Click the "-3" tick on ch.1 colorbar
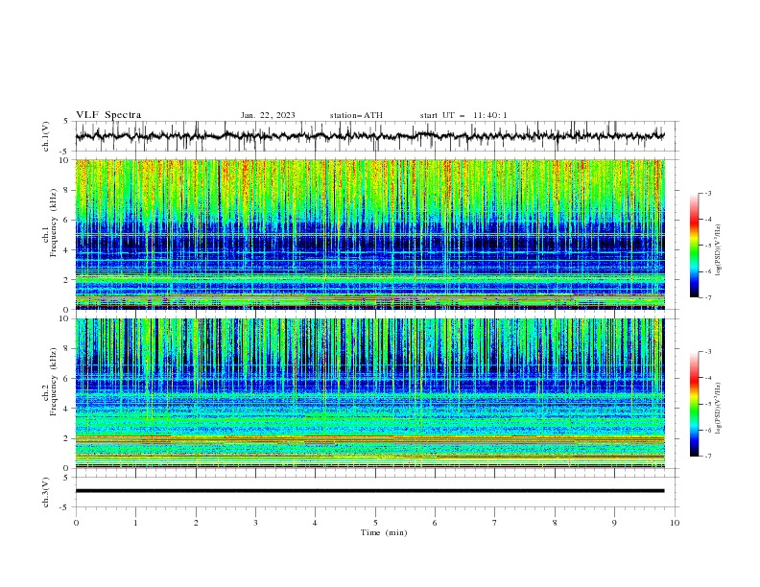 point(707,193)
